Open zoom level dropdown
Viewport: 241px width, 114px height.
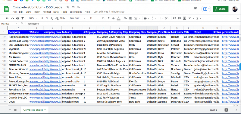coord(33,18)
